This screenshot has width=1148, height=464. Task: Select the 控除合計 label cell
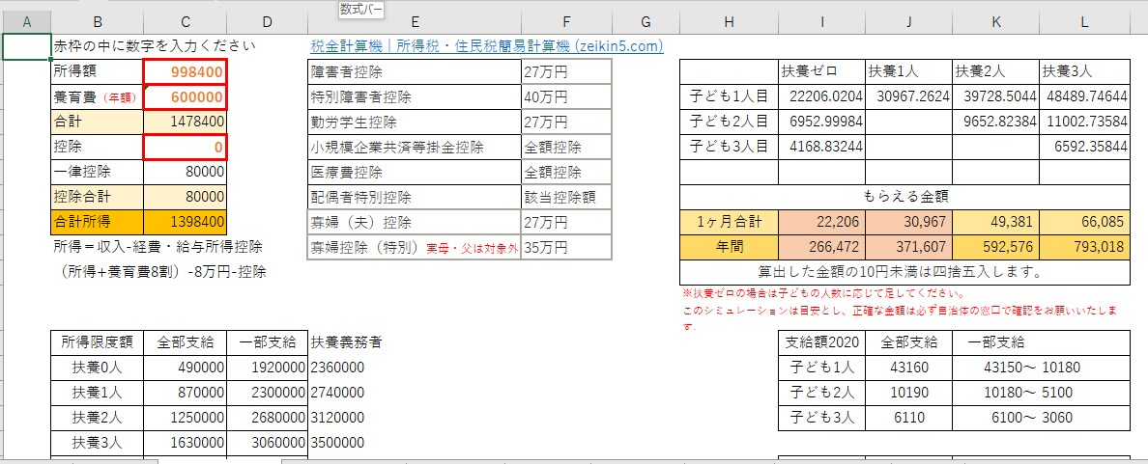click(x=99, y=196)
